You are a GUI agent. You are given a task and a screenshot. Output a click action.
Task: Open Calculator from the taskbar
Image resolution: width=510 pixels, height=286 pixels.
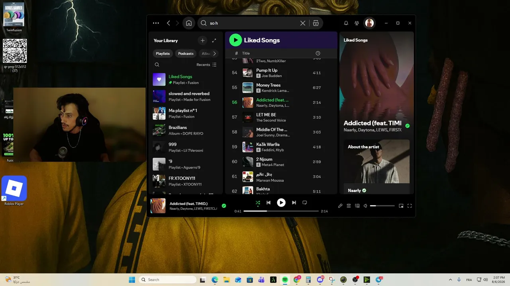click(x=308, y=280)
